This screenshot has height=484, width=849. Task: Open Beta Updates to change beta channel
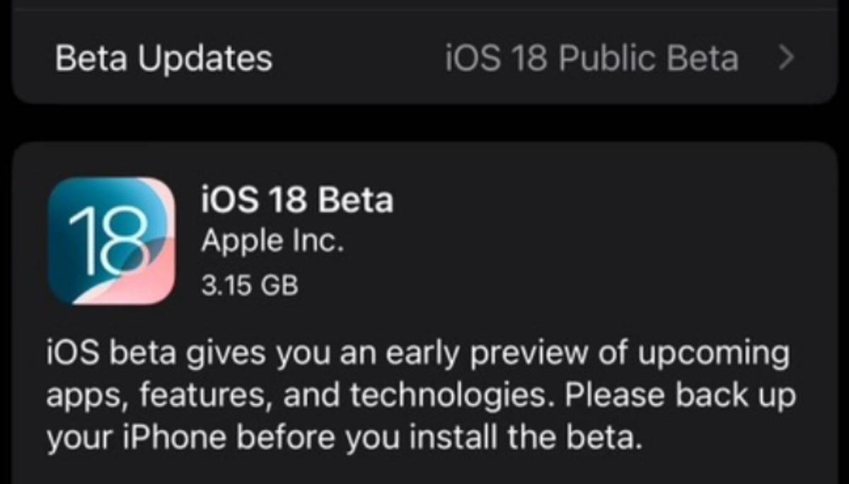coord(424,58)
